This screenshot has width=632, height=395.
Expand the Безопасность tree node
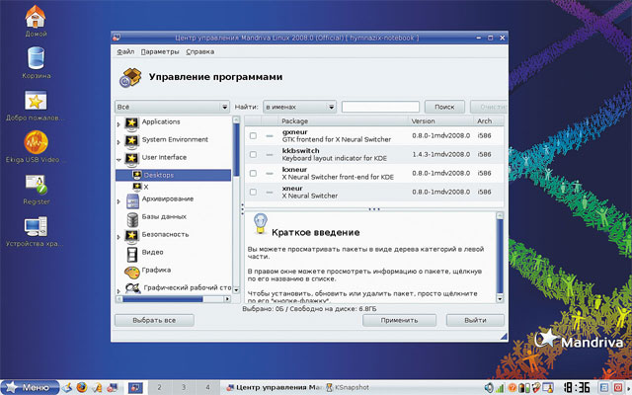click(118, 237)
